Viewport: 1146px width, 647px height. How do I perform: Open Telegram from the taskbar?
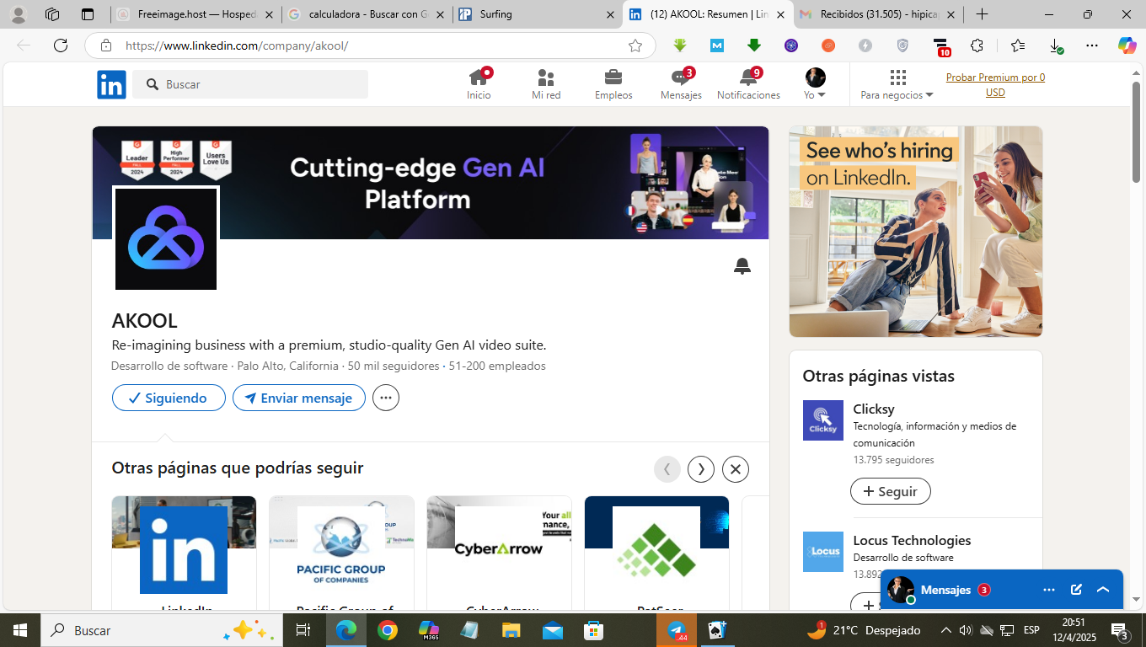(677, 630)
